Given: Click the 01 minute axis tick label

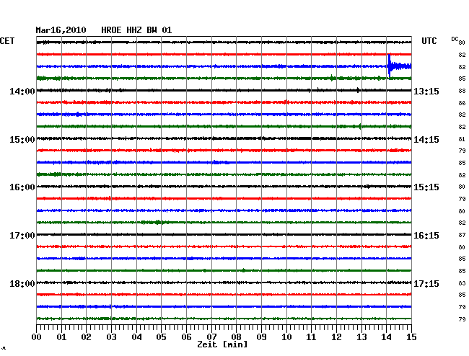Looking at the screenshot, I should click(61, 337).
